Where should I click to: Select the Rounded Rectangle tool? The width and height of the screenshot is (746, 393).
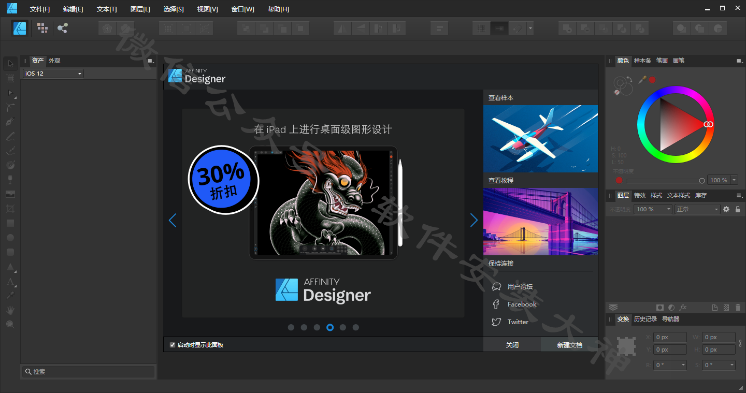[x=10, y=252]
